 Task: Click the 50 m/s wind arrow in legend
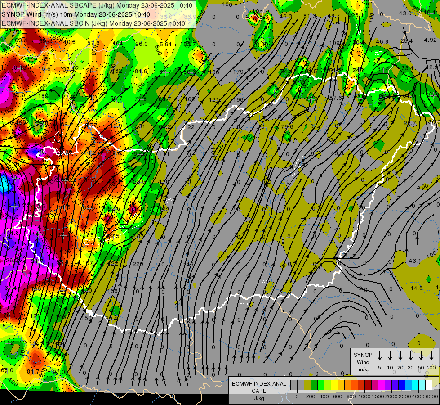[421, 355]
